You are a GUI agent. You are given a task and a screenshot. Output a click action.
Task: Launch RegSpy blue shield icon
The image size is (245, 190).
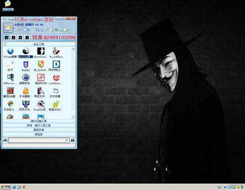tap(25, 64)
